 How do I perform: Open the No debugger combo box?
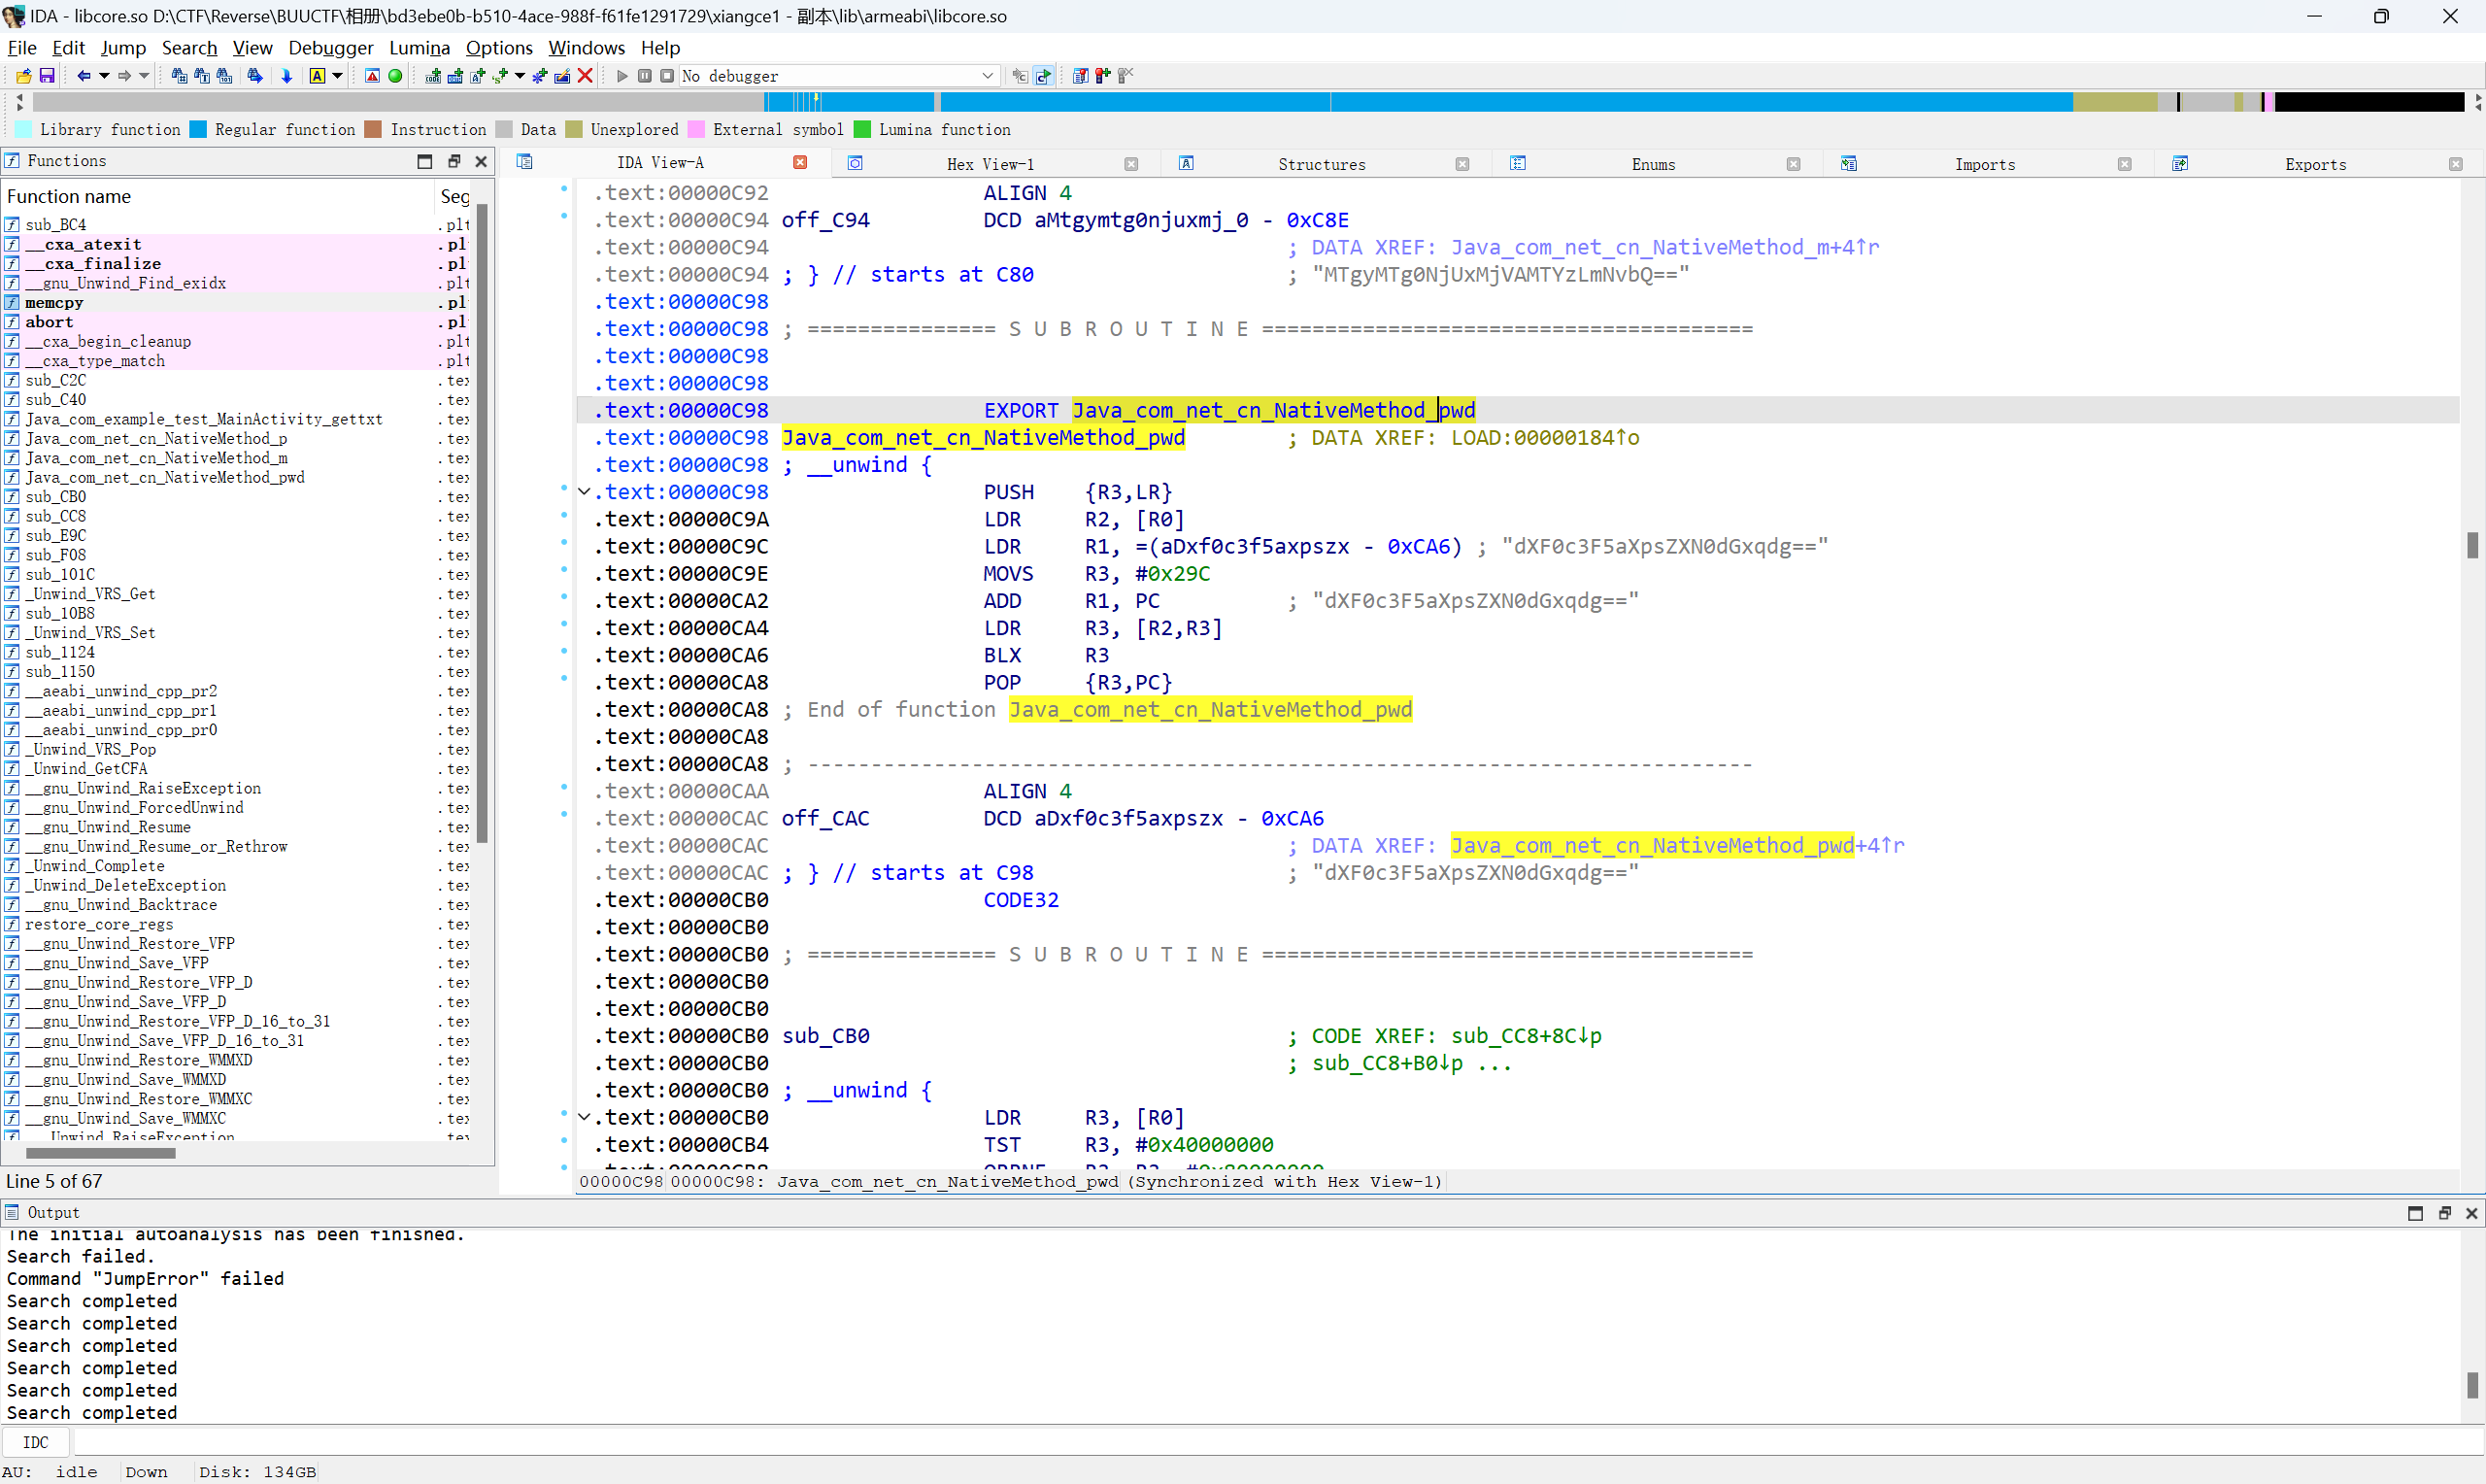(x=840, y=76)
